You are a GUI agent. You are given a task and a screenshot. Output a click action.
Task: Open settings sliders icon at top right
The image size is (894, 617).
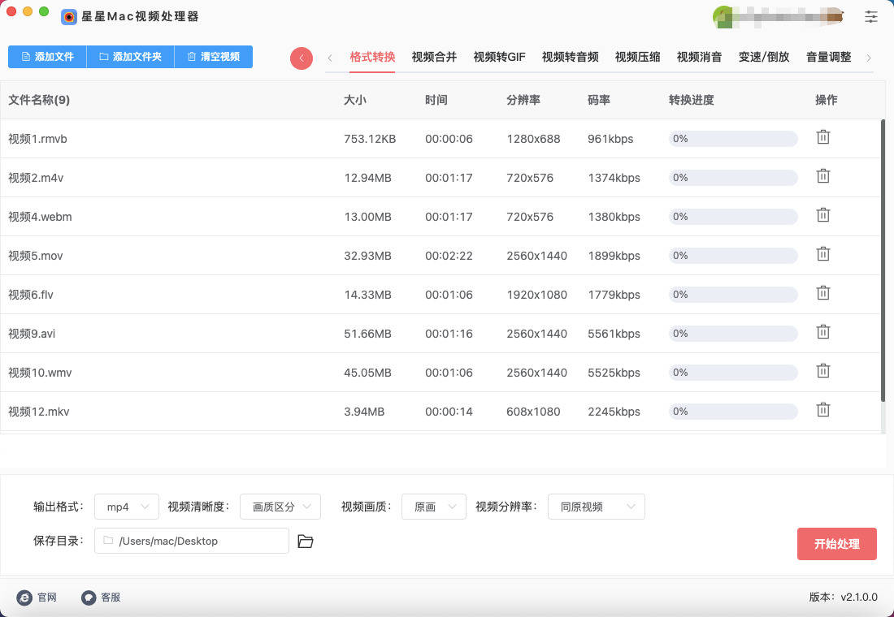click(871, 16)
